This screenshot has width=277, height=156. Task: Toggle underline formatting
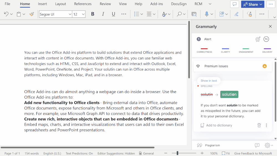click(113, 14)
